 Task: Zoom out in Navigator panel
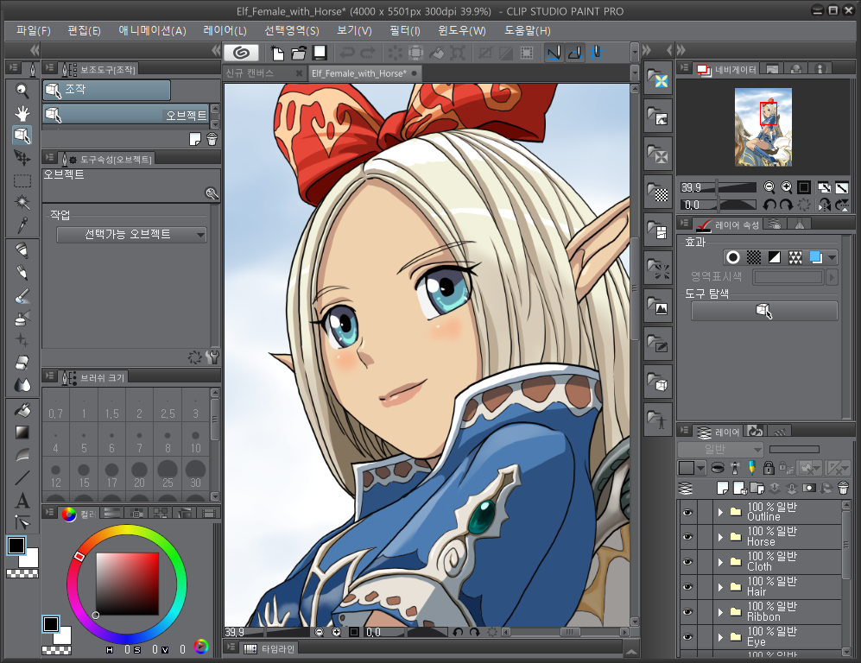pos(769,187)
